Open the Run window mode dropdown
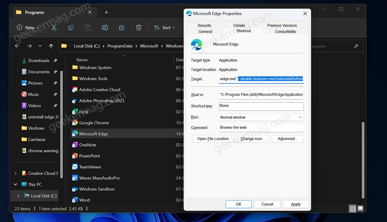 click(261, 117)
